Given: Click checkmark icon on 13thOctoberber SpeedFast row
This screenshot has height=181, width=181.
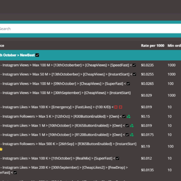Looking at the screenshot, I should 134,65.
